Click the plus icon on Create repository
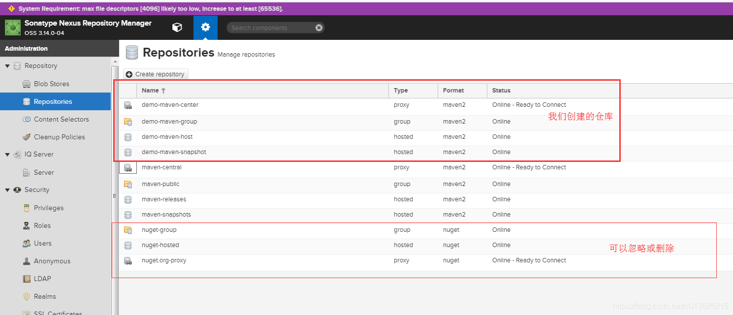This screenshot has height=315, width=733. pos(129,74)
